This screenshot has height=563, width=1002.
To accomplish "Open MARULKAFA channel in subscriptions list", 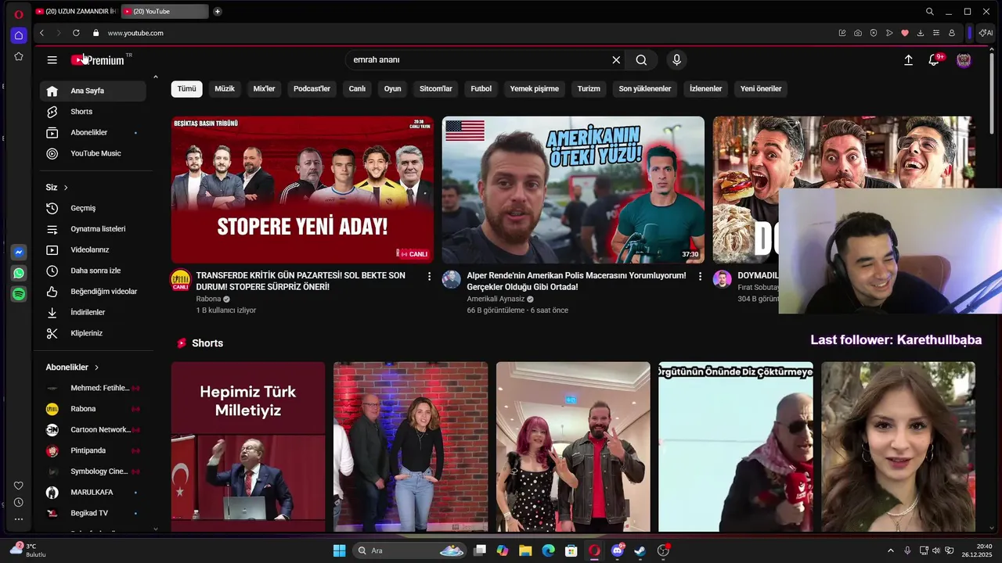I will (x=93, y=493).
